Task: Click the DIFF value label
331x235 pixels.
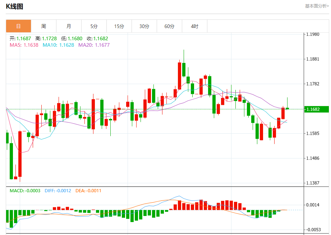Action: point(58,190)
